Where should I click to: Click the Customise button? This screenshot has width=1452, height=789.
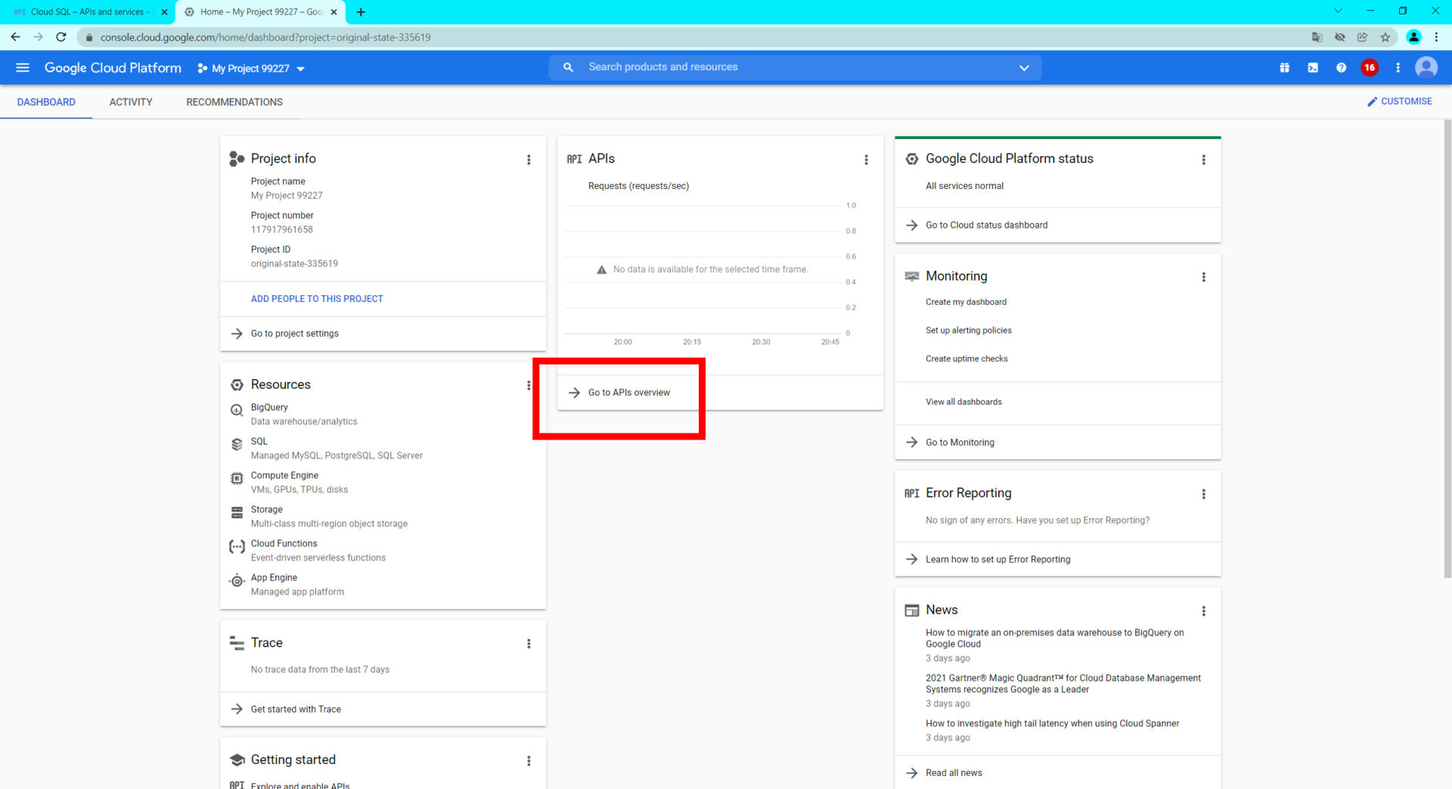[x=1399, y=101]
